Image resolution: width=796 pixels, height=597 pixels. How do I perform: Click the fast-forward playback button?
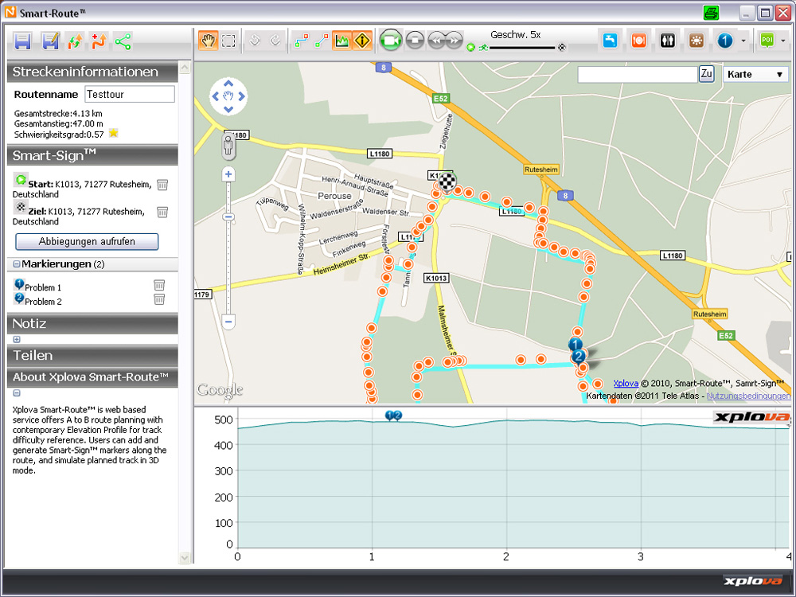(x=454, y=40)
